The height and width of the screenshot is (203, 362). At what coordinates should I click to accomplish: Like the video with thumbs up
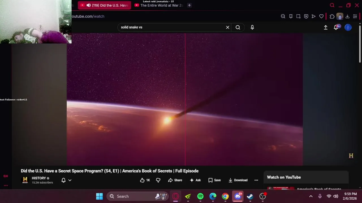point(145,180)
